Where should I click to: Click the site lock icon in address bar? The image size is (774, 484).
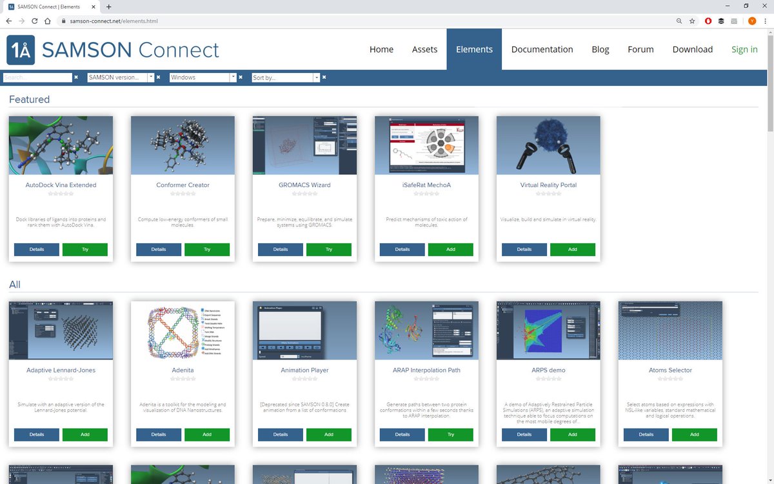63,21
